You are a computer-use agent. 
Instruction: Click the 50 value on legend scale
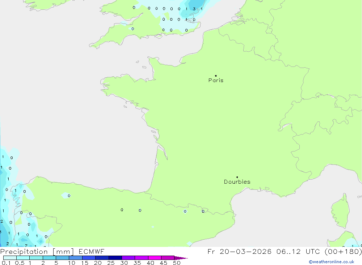pos(176,263)
